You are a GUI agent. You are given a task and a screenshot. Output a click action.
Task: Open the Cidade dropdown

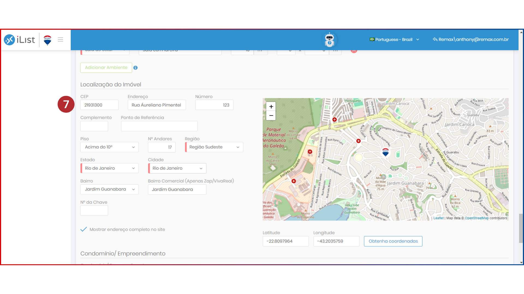click(x=177, y=168)
